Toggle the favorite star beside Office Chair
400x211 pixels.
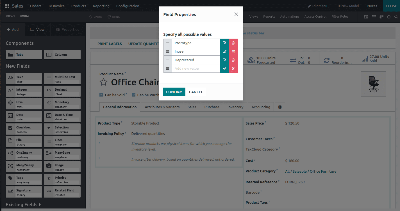tap(103, 82)
